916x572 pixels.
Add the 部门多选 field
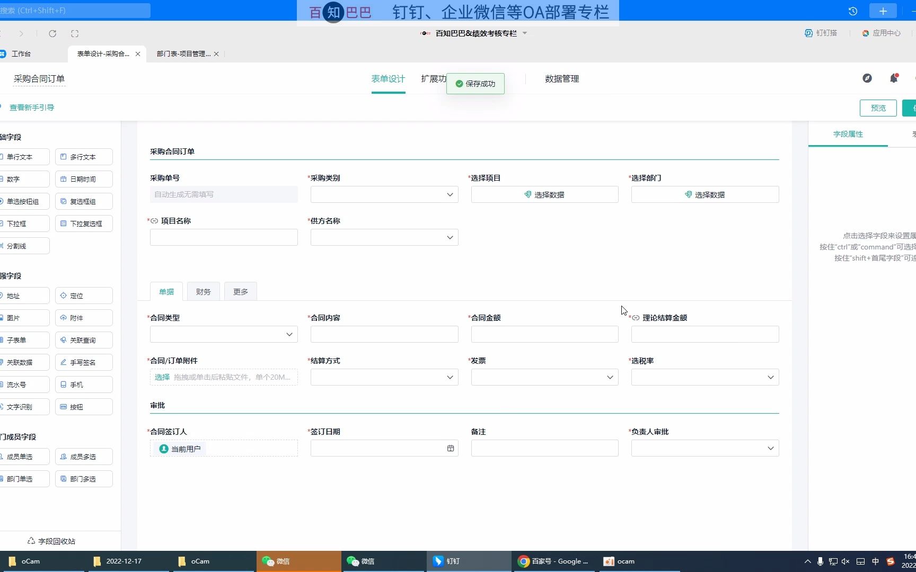click(x=84, y=479)
